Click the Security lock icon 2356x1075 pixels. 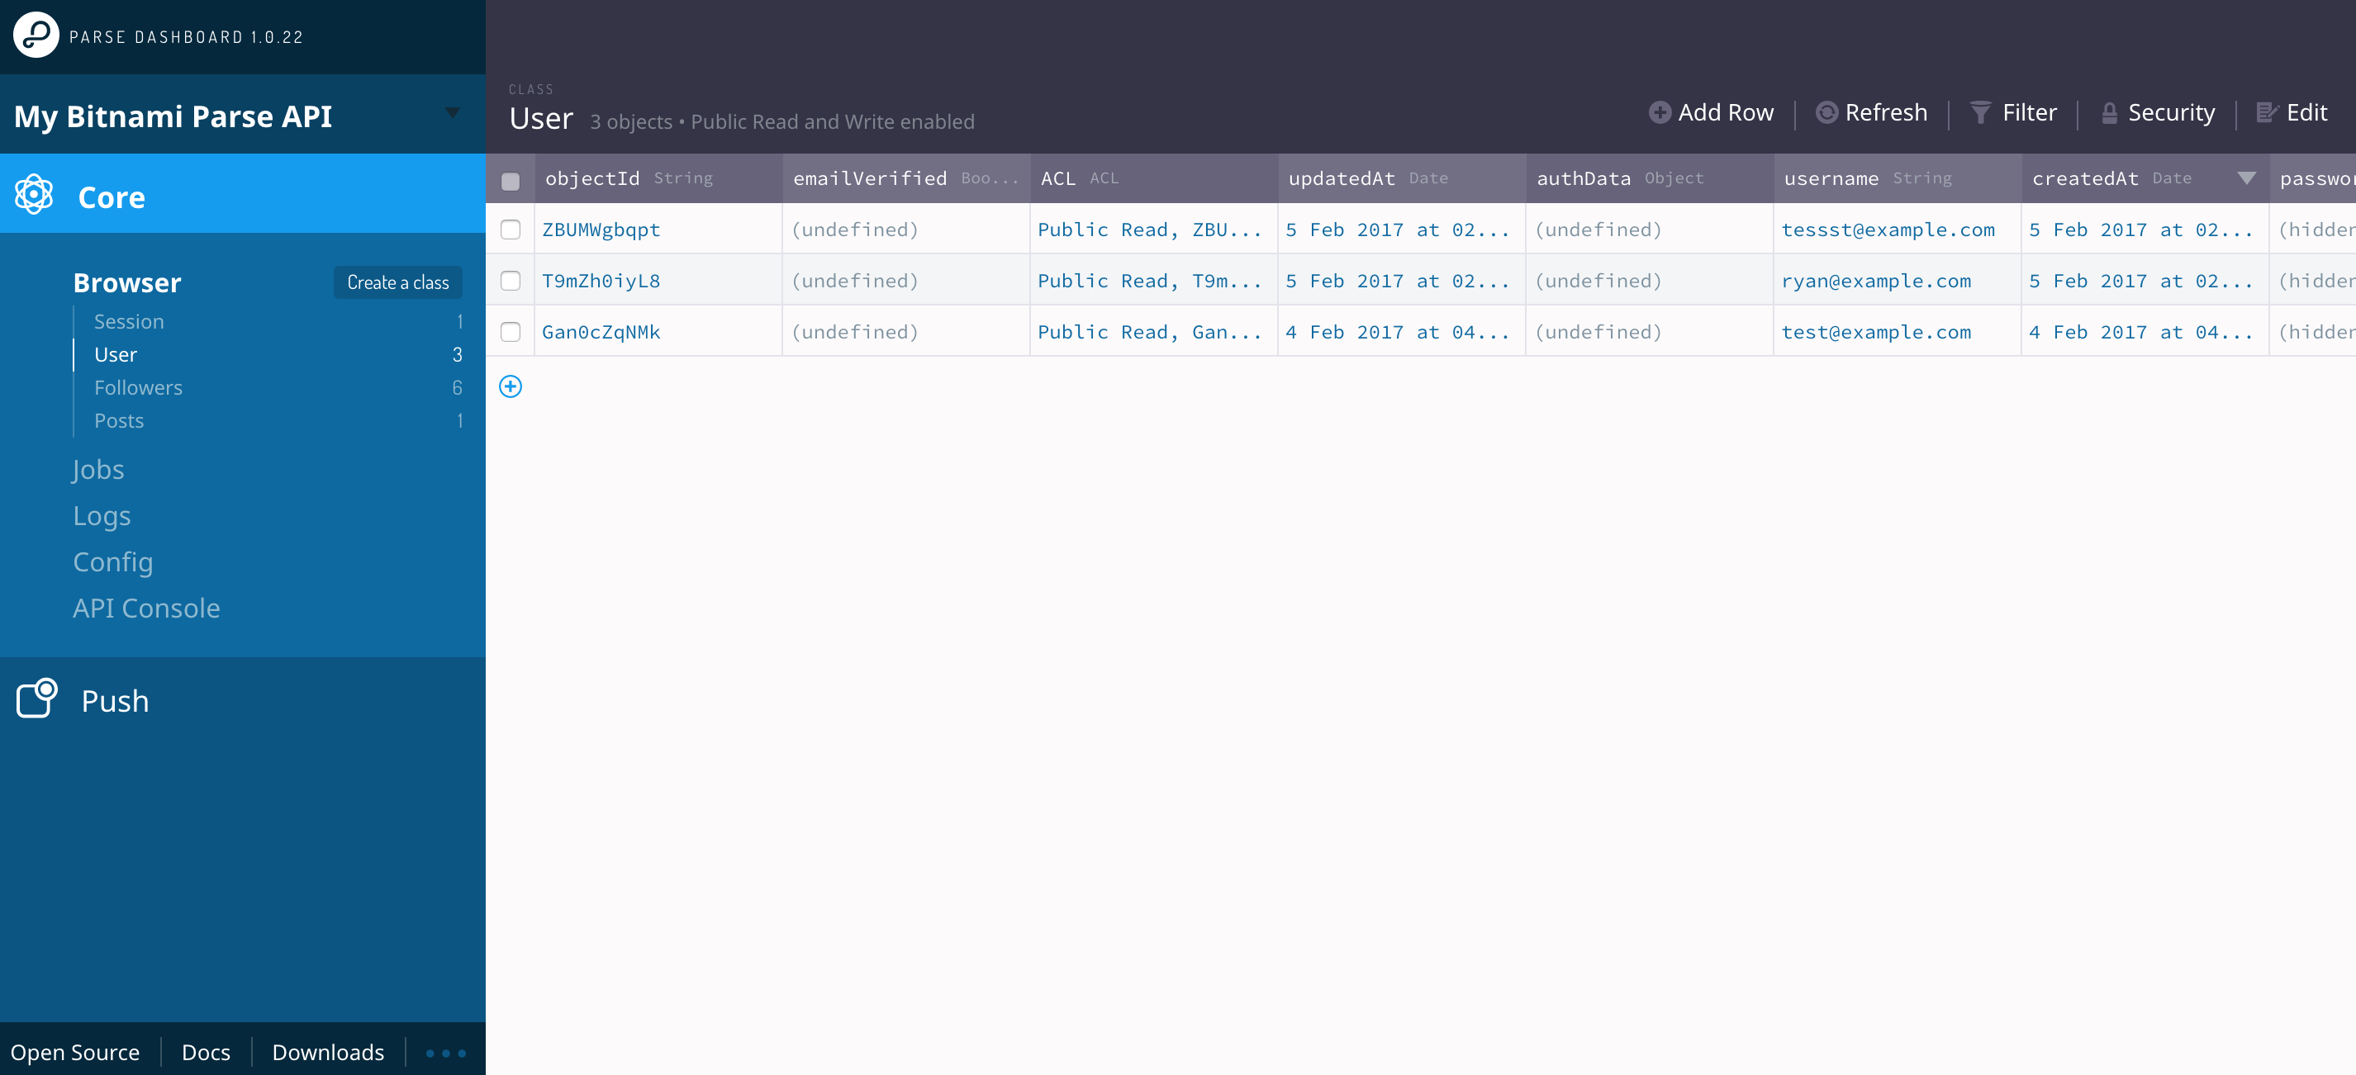point(2109,113)
